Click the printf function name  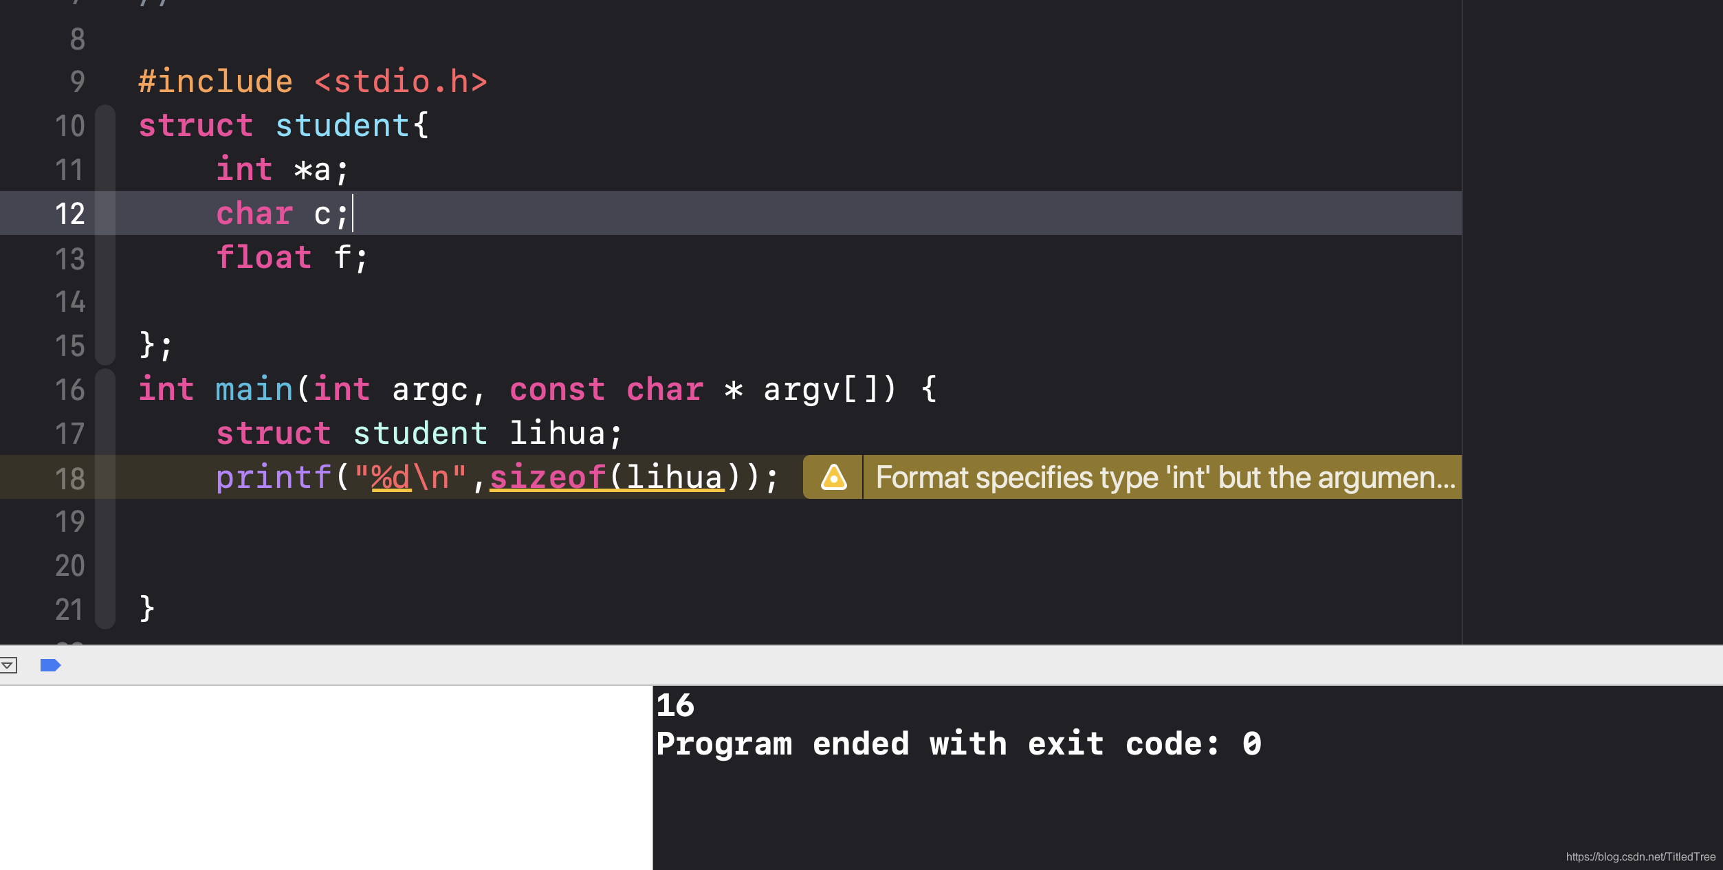[273, 477]
